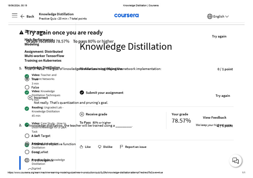Click green check for Case Study video
The image size is (253, 178).
click(x=27, y=125)
